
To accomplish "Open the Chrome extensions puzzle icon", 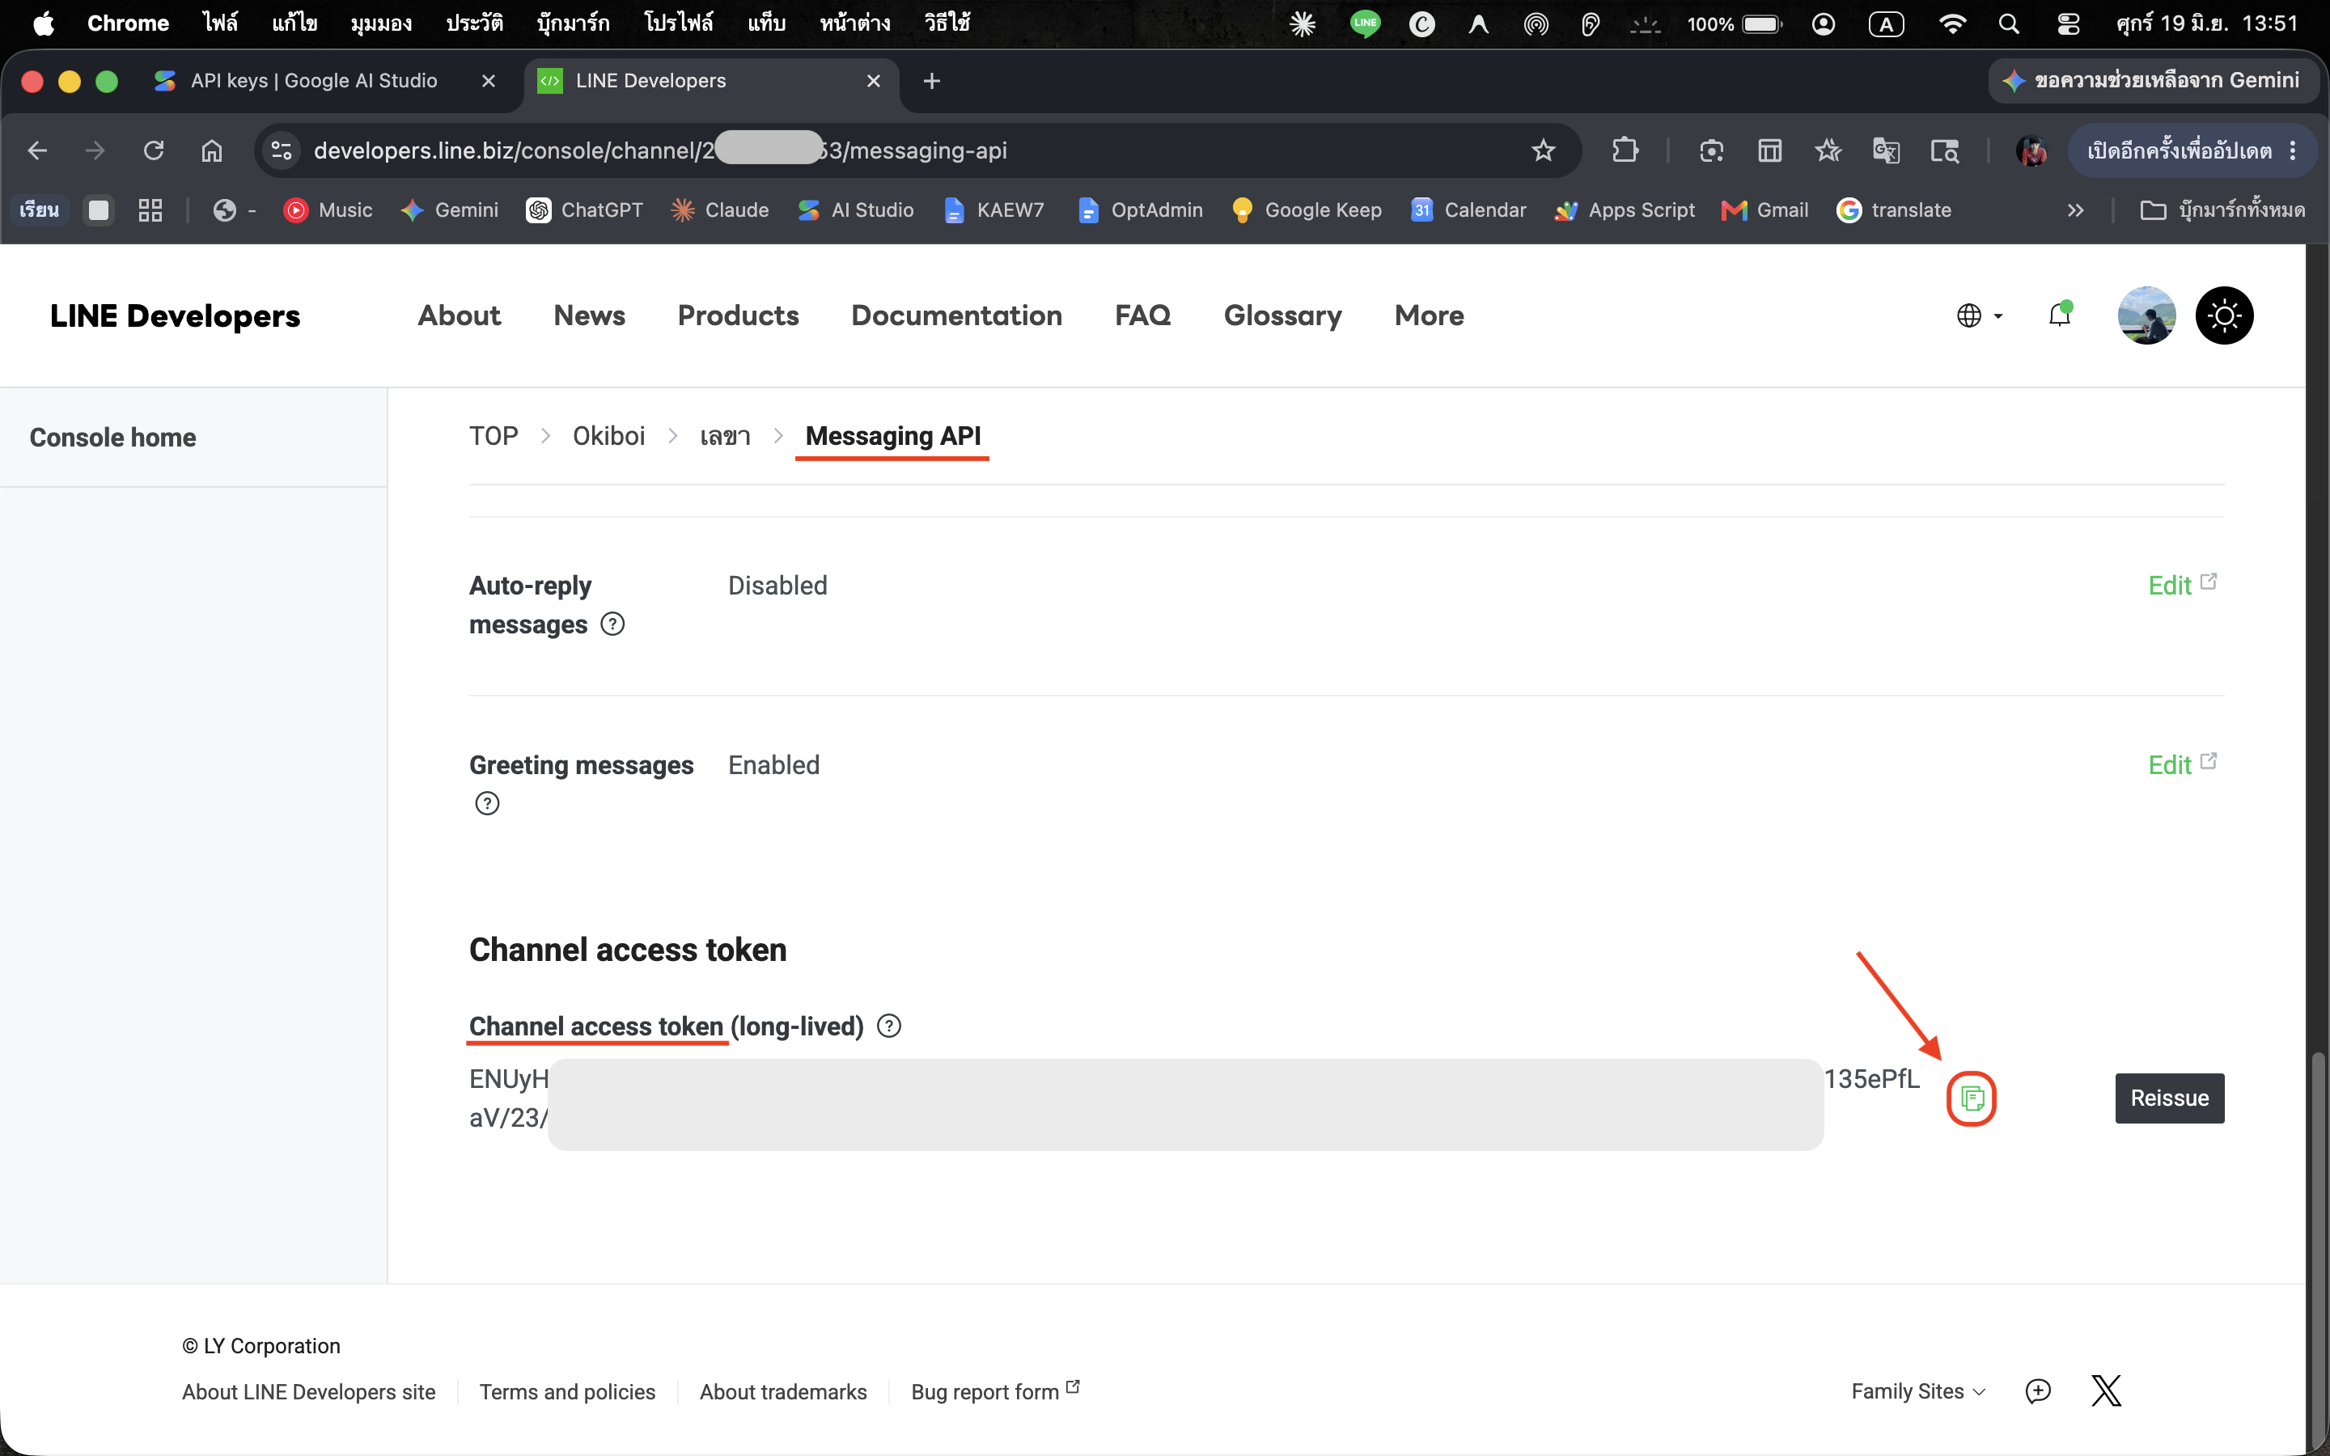I will [1625, 150].
